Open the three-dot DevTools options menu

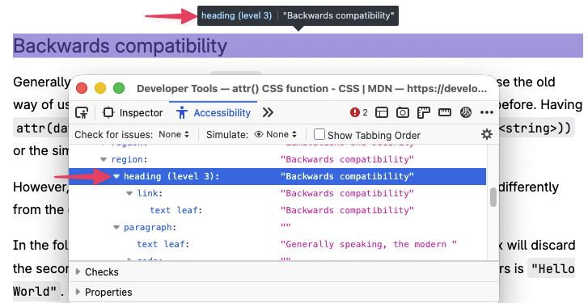pyautogui.click(x=486, y=112)
